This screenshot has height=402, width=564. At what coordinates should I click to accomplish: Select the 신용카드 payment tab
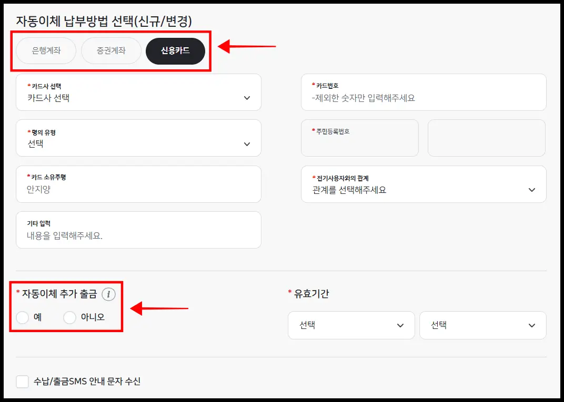pos(176,51)
